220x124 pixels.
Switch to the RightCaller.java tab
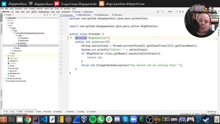point(84,15)
